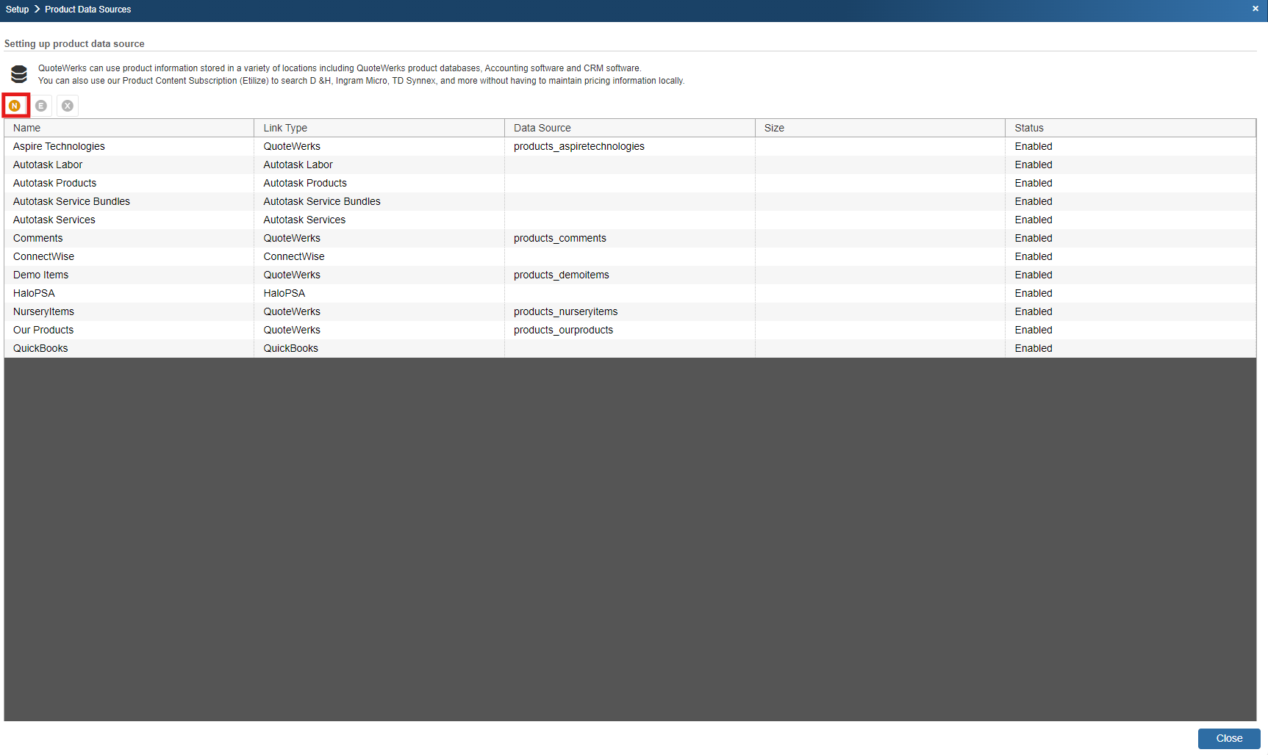This screenshot has height=755, width=1268.
Task: Click QuoteWerks link type for Demo Items
Action: tap(292, 275)
